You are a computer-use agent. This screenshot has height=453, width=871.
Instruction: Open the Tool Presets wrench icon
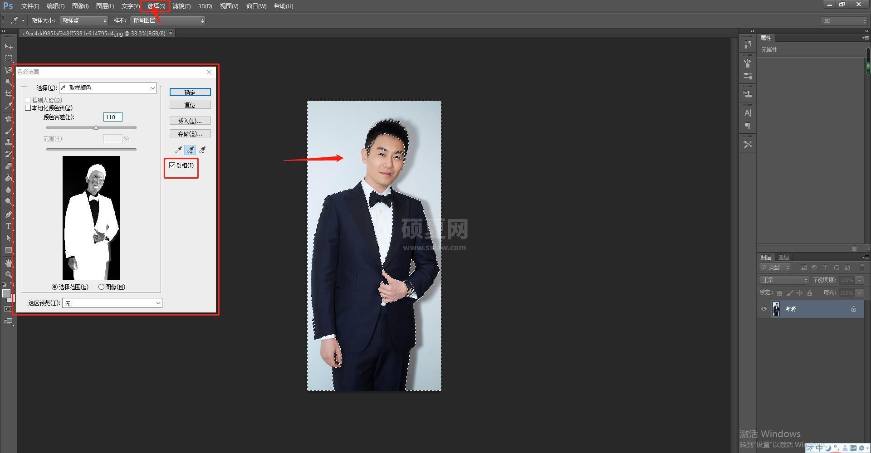[748, 144]
